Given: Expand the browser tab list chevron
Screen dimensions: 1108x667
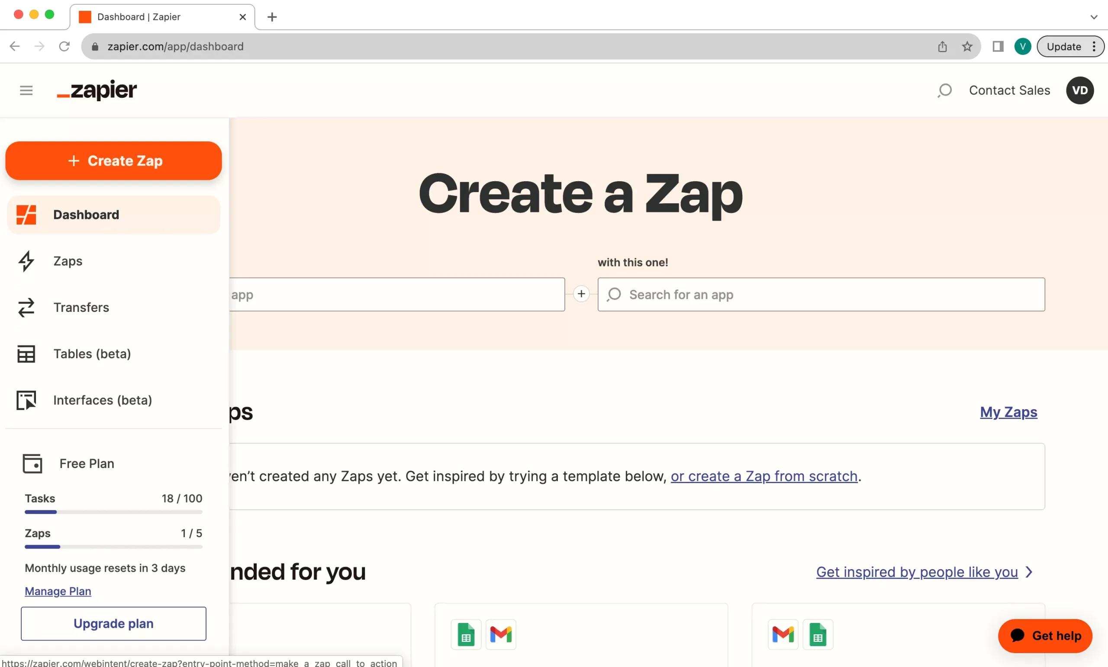Looking at the screenshot, I should tap(1094, 17).
